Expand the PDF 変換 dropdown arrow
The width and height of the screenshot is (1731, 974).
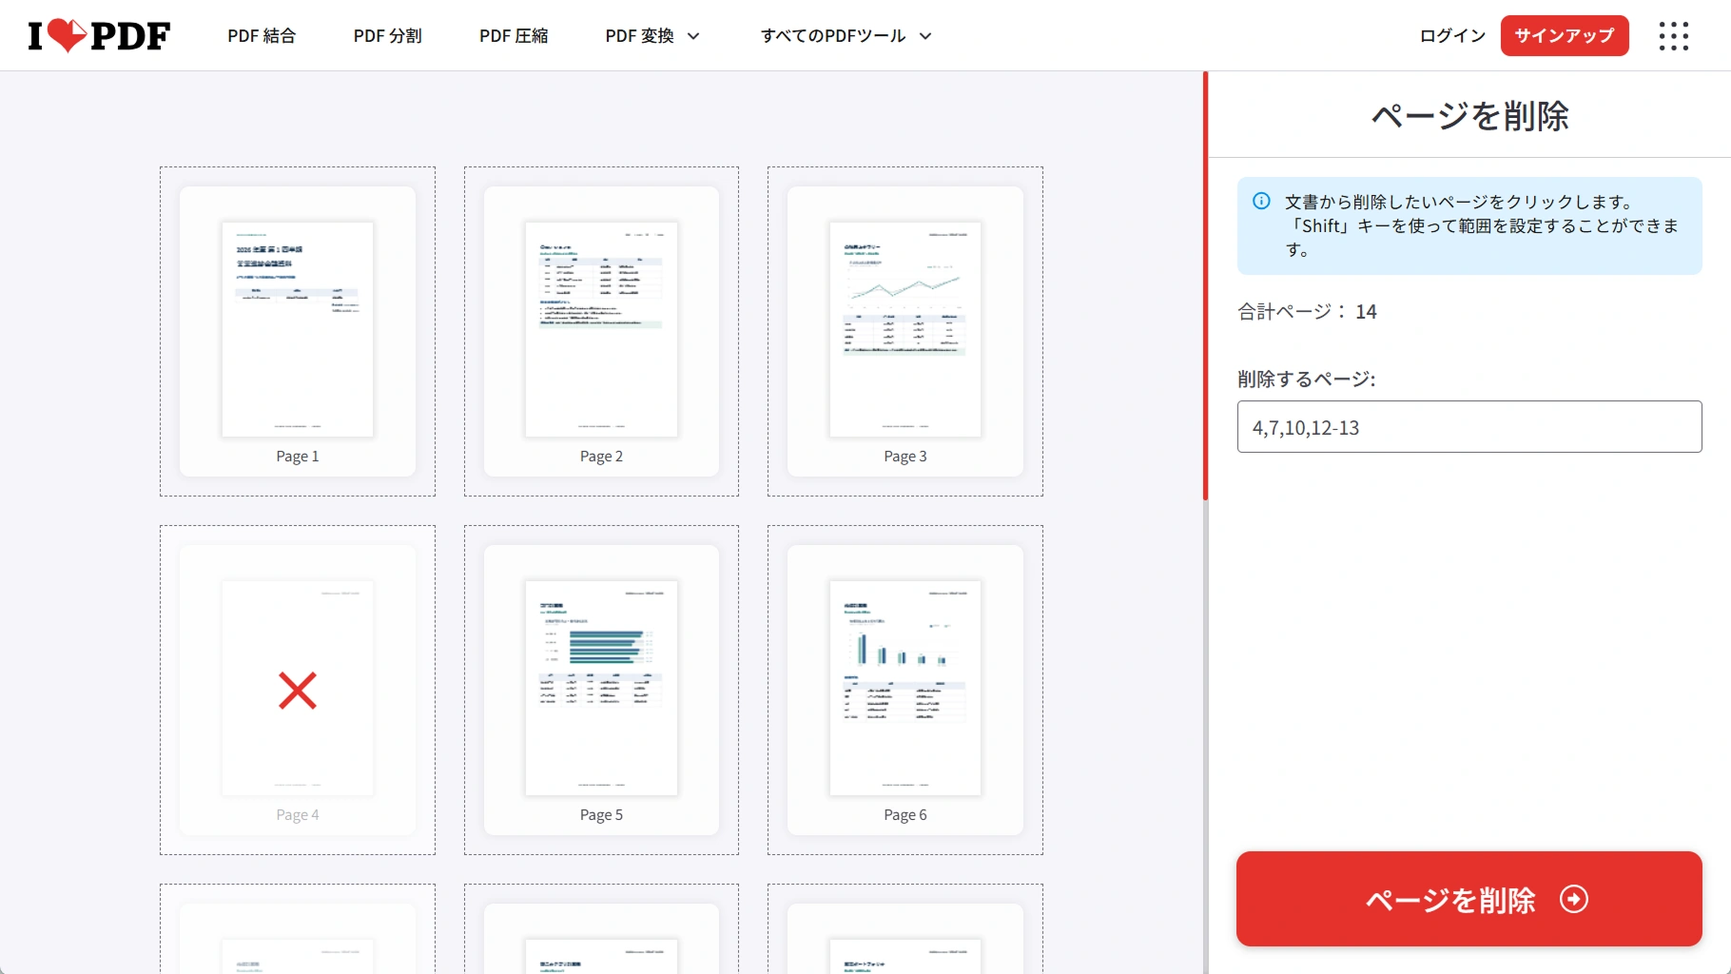tap(693, 36)
